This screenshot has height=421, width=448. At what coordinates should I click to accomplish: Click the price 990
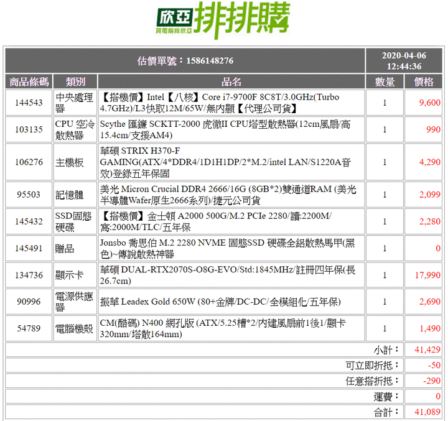pyautogui.click(x=433, y=129)
